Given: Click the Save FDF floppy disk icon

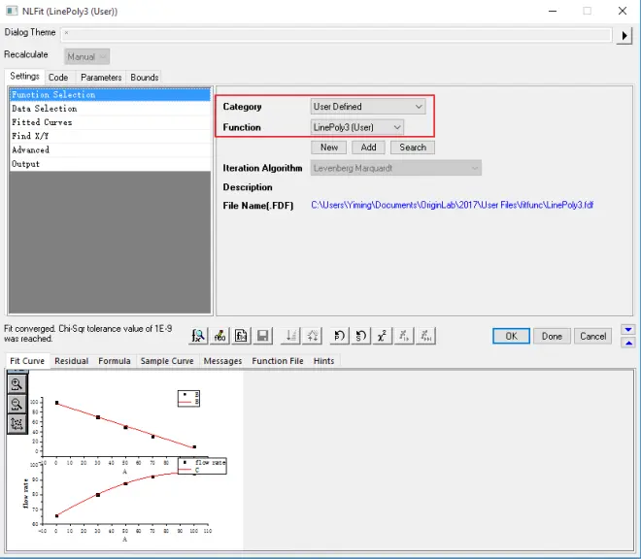Looking at the screenshot, I should pos(263,336).
